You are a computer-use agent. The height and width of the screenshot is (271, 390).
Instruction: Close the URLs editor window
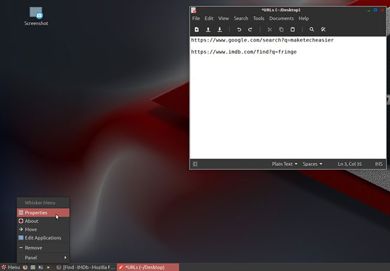point(382,10)
